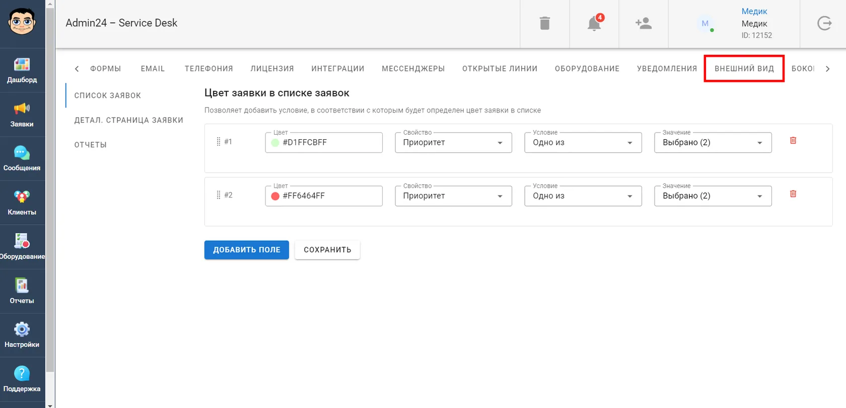Show more tabs with right chevron arrow
The image size is (846, 408).
point(827,69)
